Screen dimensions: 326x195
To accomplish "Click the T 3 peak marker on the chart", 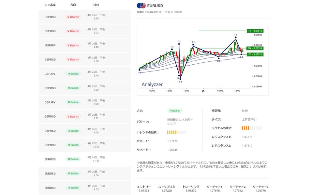I will 179,44.
